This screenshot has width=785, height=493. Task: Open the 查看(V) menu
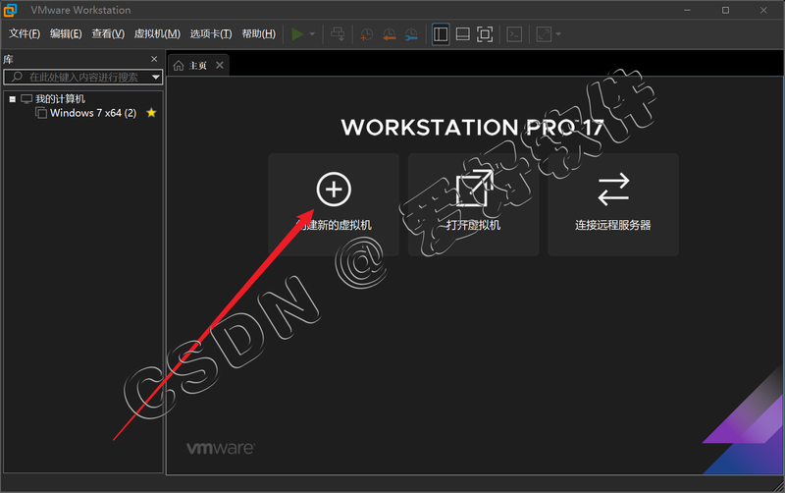tap(108, 34)
